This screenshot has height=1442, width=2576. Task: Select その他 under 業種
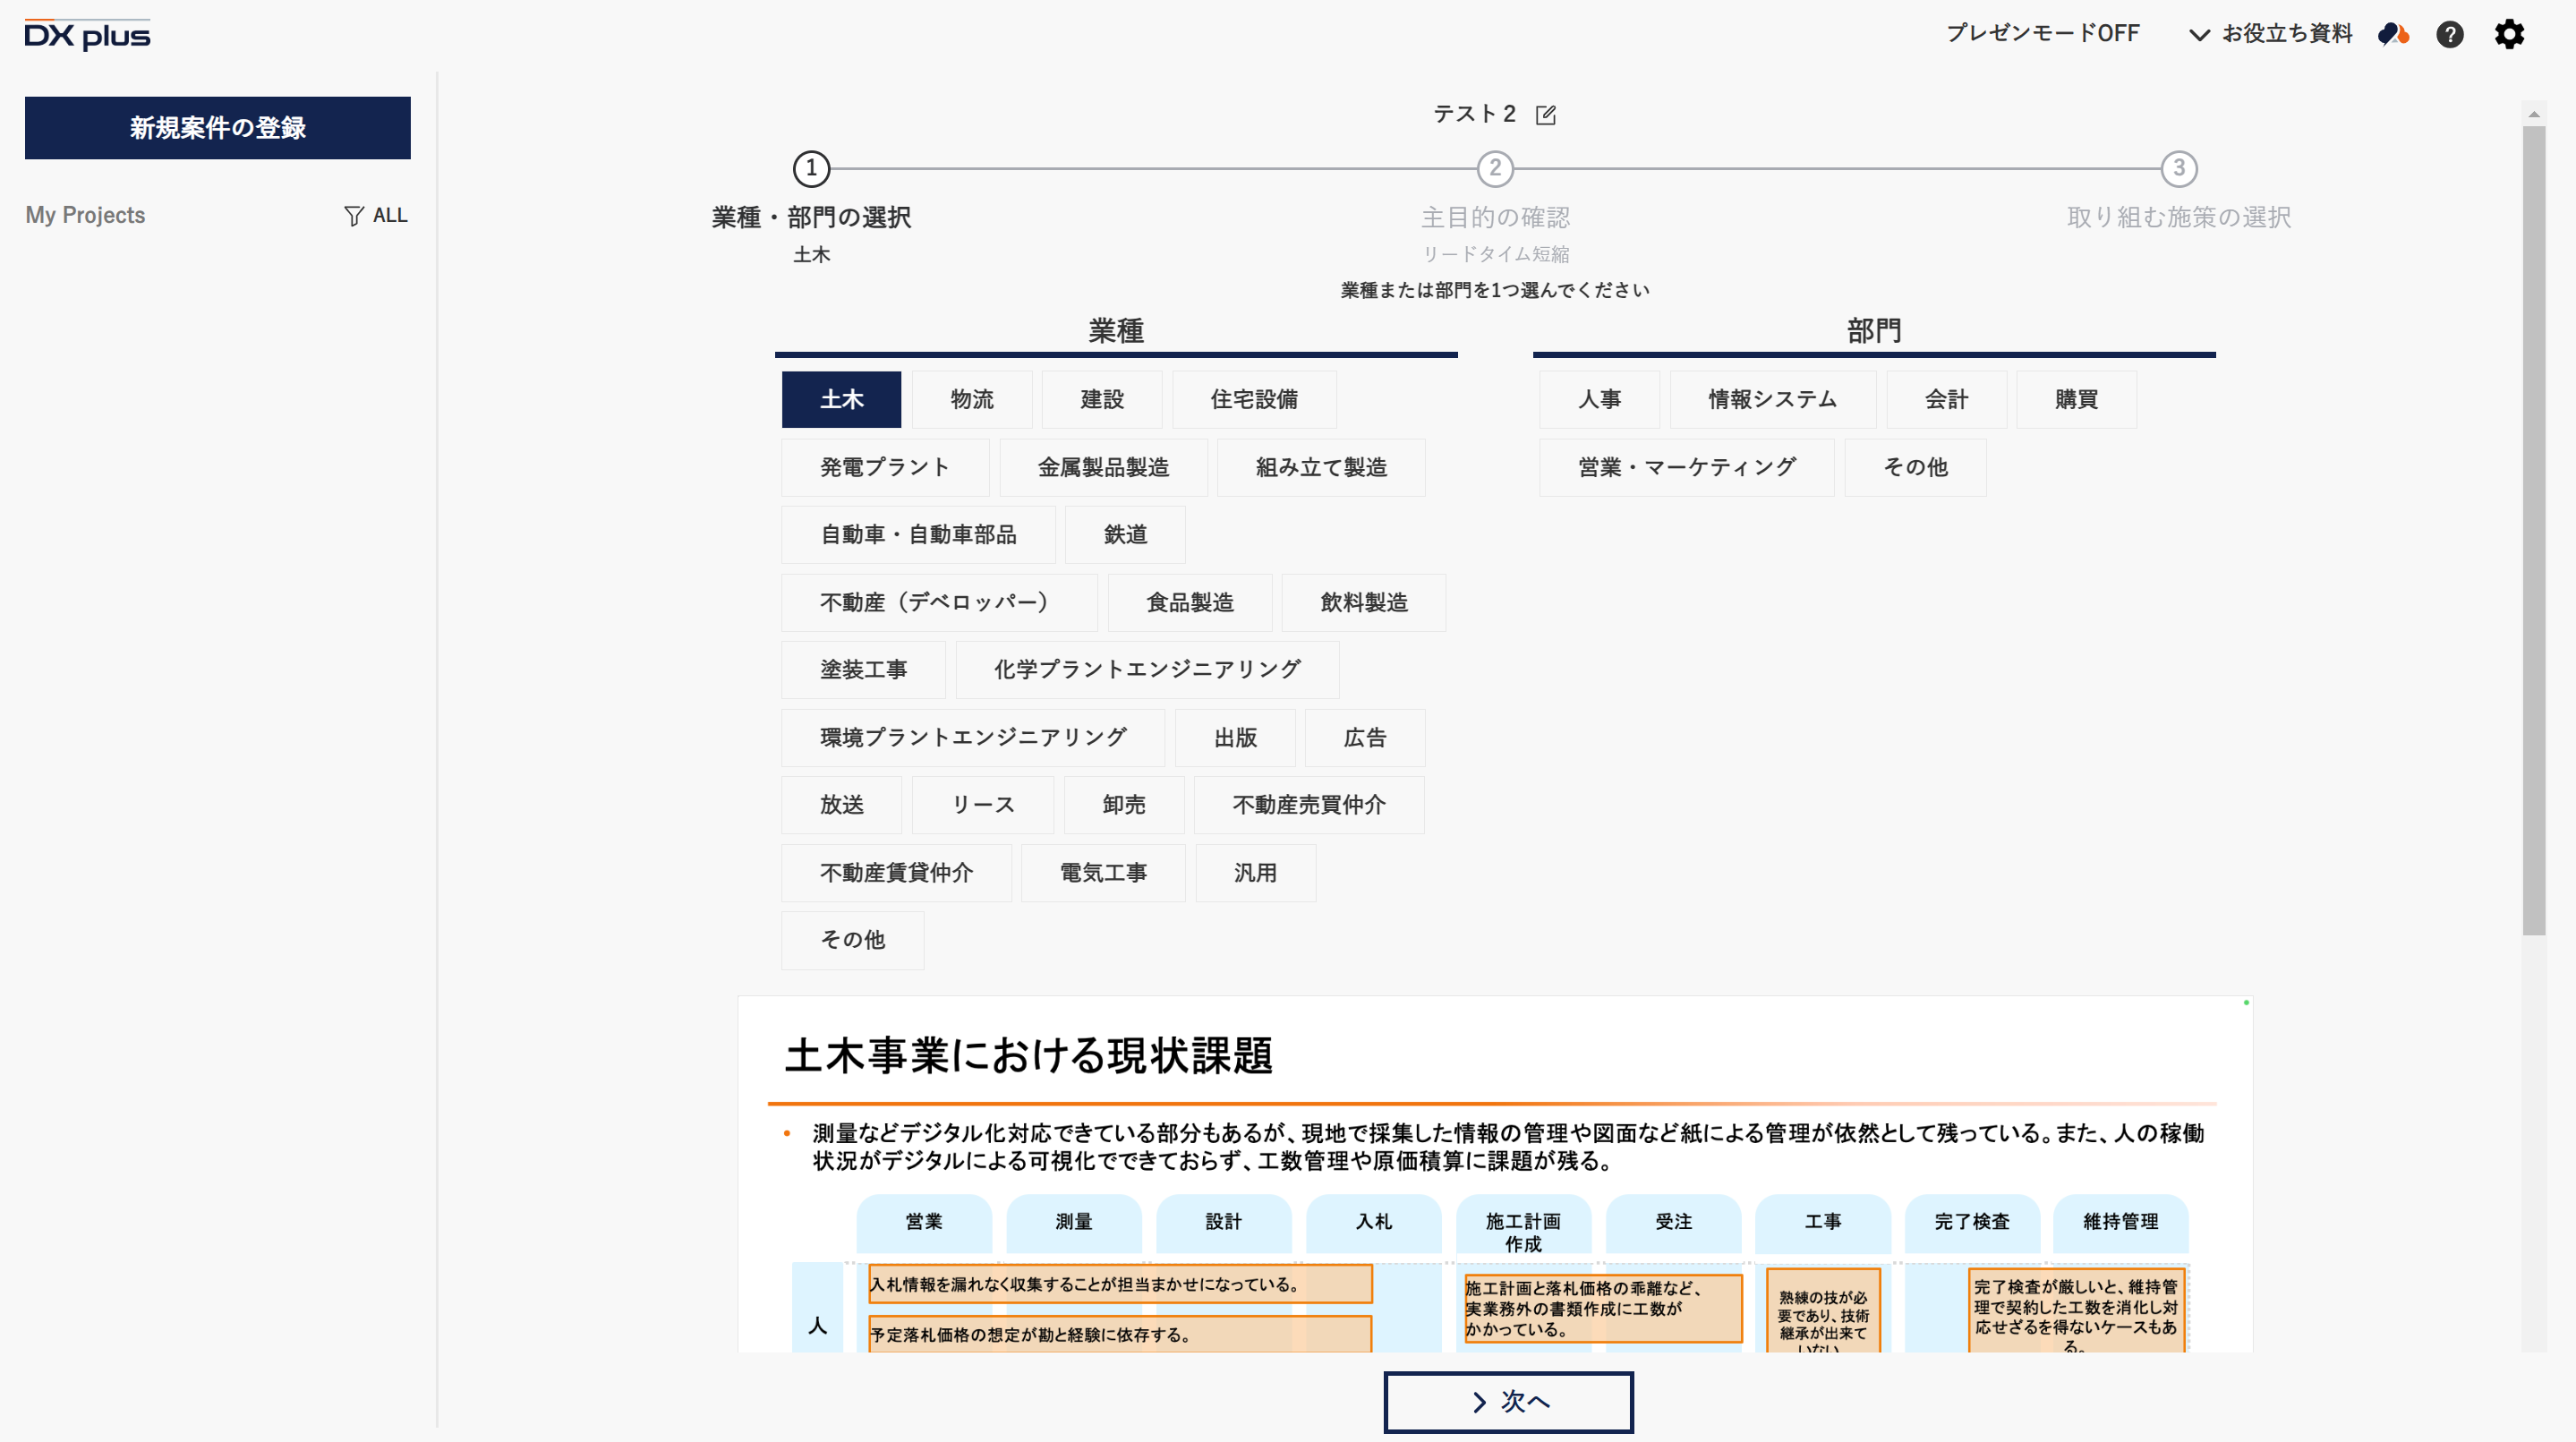click(x=852, y=940)
